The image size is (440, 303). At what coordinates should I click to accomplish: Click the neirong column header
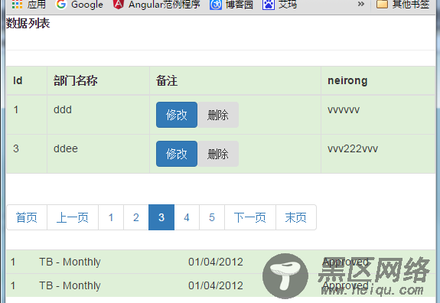378,81
